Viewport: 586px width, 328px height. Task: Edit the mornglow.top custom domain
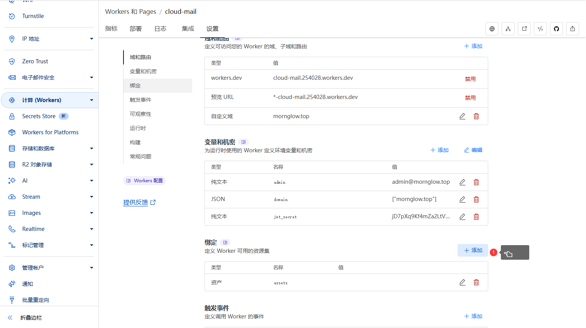pos(462,116)
